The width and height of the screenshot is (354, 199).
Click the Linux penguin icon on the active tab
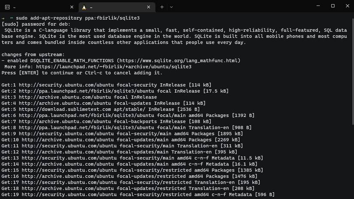pos(84,7)
